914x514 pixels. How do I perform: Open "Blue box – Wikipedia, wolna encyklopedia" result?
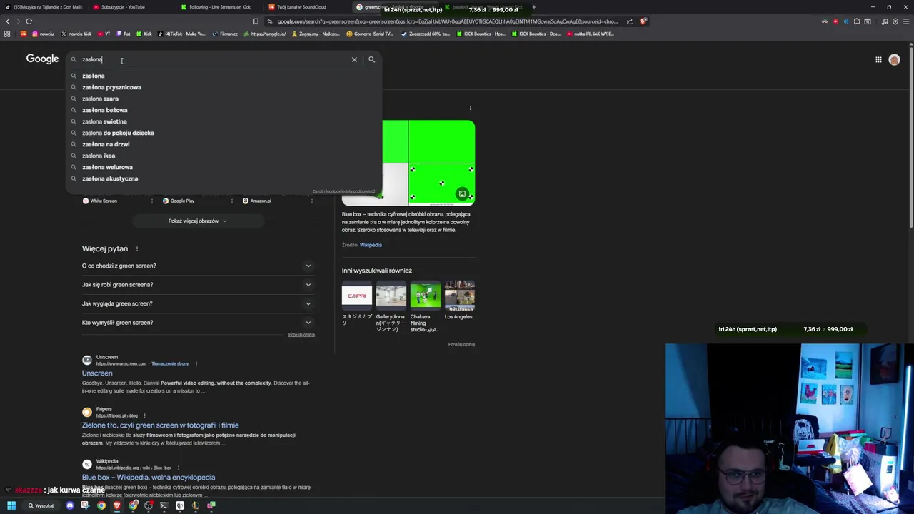pyautogui.click(x=149, y=478)
